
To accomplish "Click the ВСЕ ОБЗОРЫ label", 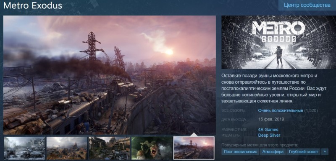I will (234, 111).
